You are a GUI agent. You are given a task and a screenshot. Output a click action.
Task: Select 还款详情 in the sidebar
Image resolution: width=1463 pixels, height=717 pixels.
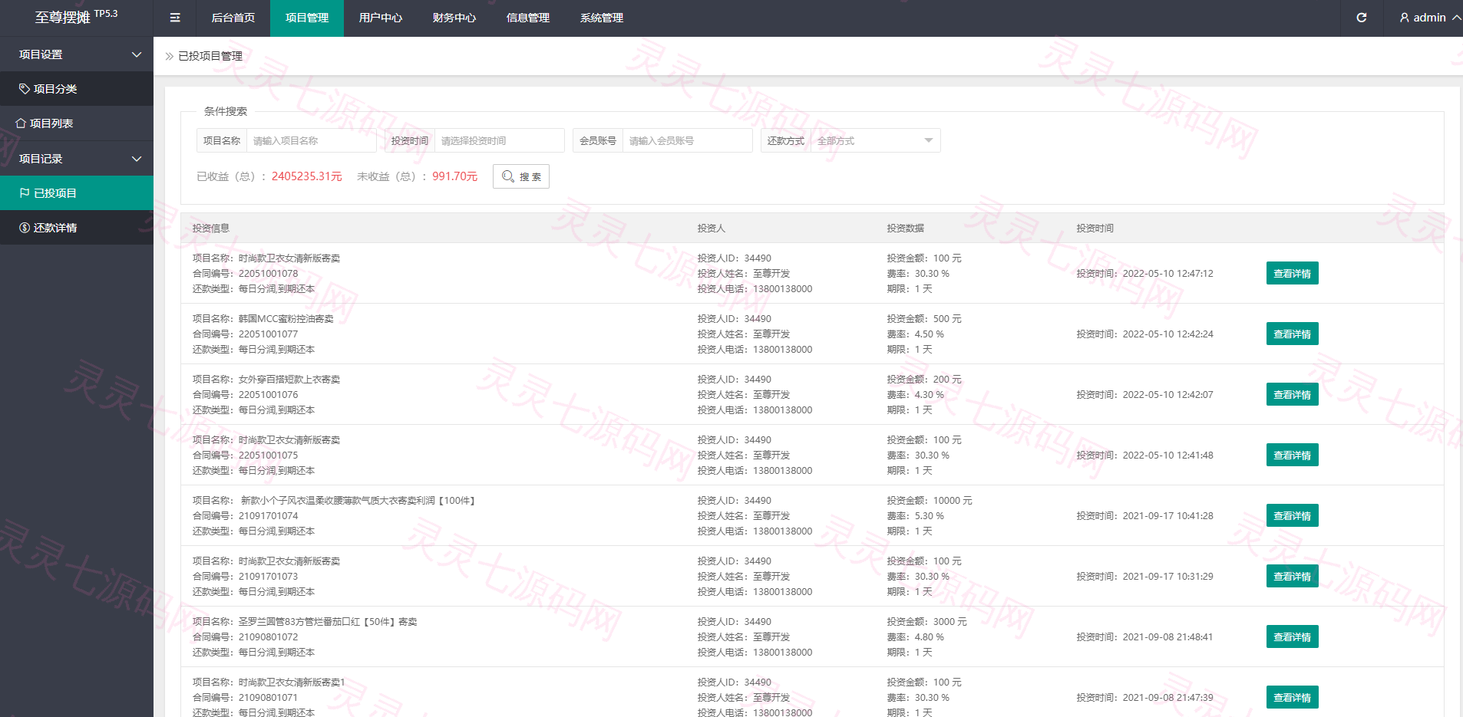[x=77, y=228]
